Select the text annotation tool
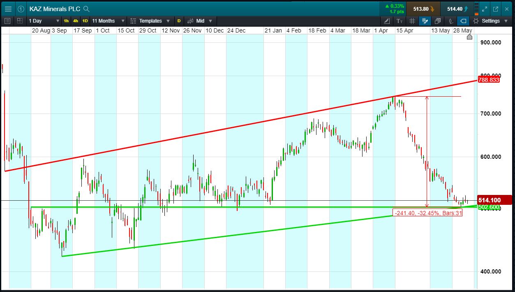This screenshot has height=292, width=515. tap(400, 21)
